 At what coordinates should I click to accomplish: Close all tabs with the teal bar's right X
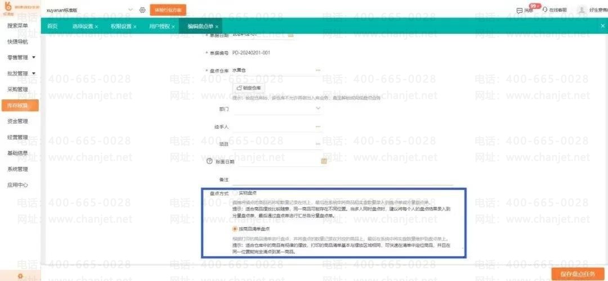tap(602, 26)
